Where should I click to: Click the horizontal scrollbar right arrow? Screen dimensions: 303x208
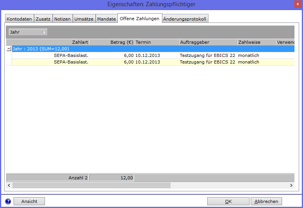click(291, 186)
